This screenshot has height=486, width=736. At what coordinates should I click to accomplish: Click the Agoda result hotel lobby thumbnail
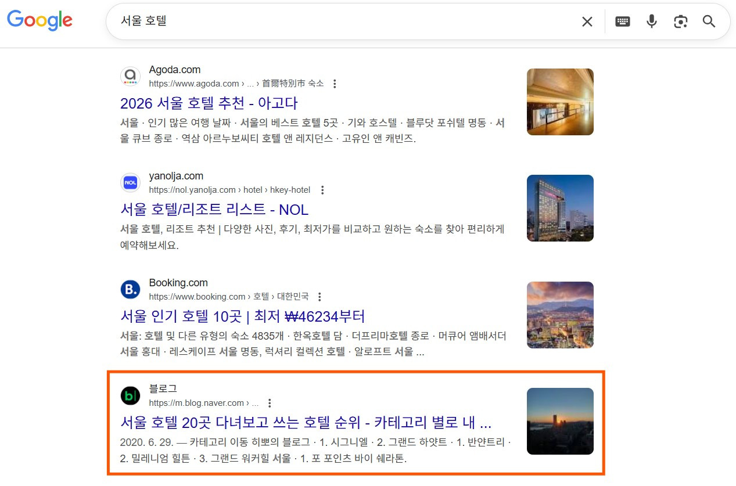tap(560, 102)
